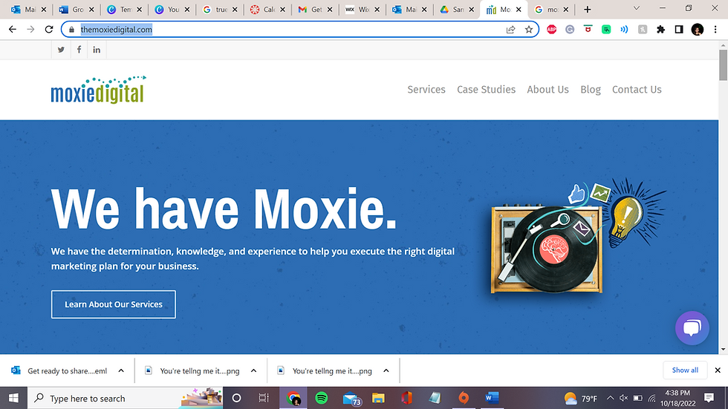The image size is (728, 409).
Task: Open the purple chat widget
Action: coord(692,328)
